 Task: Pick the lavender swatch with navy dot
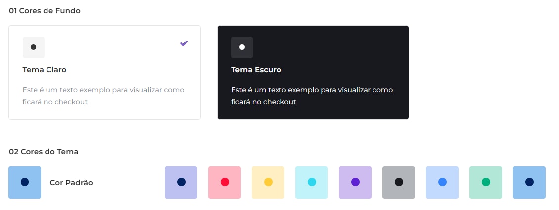click(x=181, y=182)
